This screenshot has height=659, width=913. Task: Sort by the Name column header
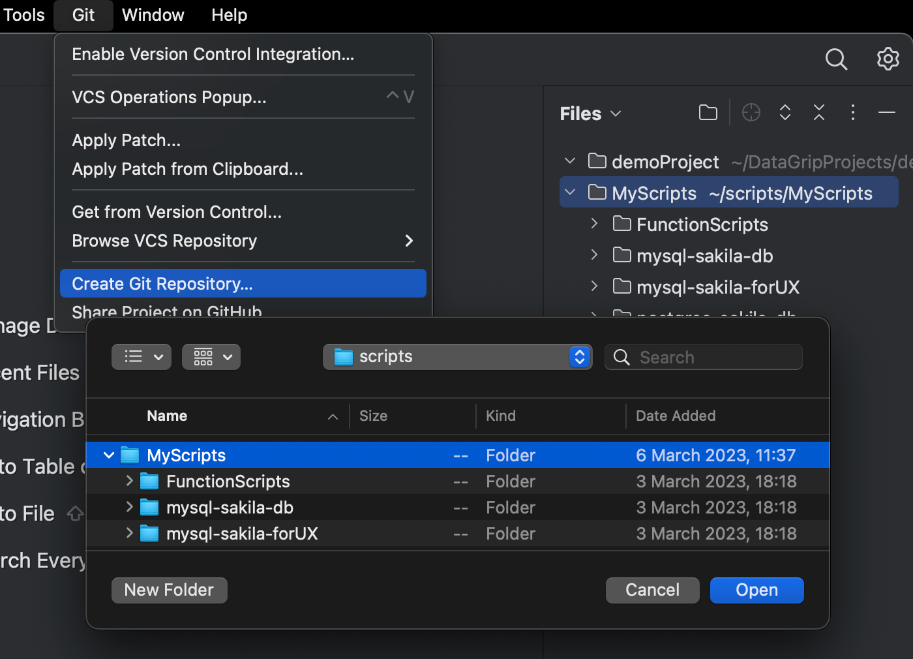pos(167,416)
